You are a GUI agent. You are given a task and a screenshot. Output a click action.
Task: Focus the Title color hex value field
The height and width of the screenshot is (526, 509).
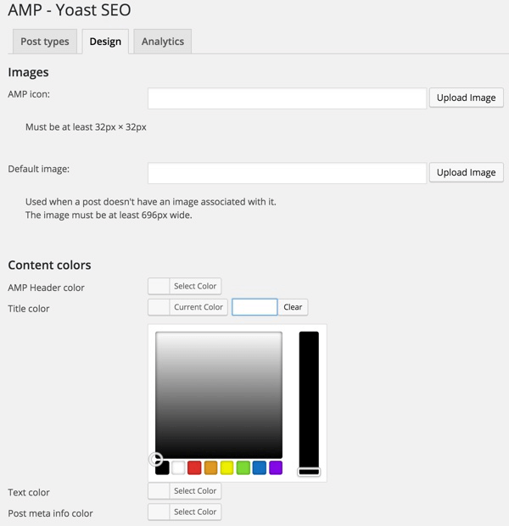tap(255, 307)
